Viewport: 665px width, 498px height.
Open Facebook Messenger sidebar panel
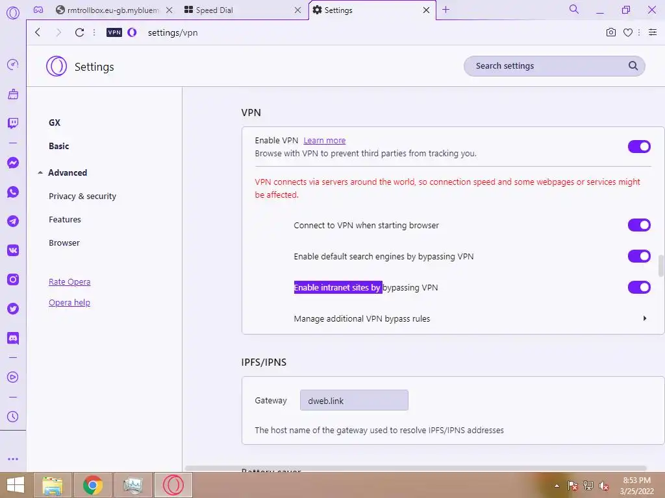tap(13, 163)
